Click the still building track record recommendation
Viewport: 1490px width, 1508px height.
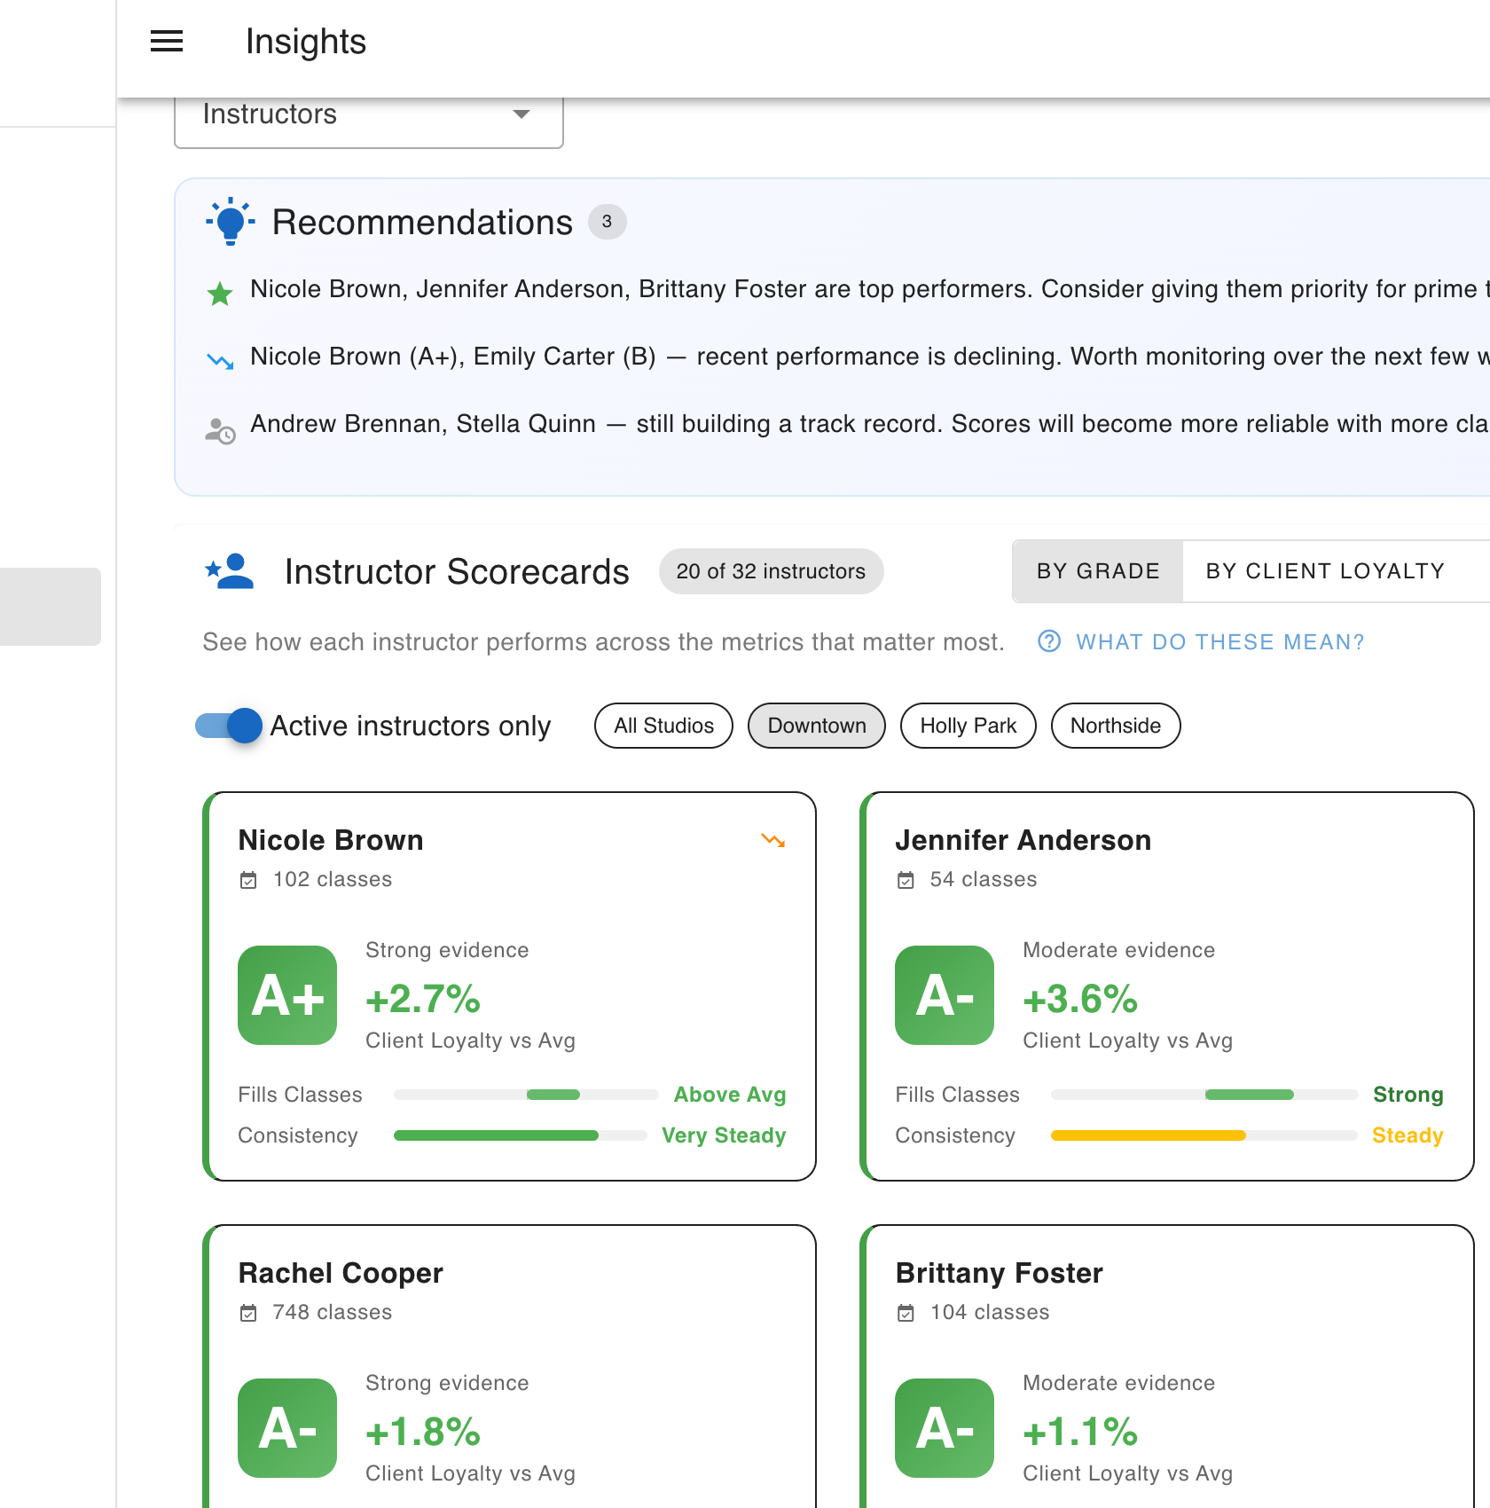point(869,424)
